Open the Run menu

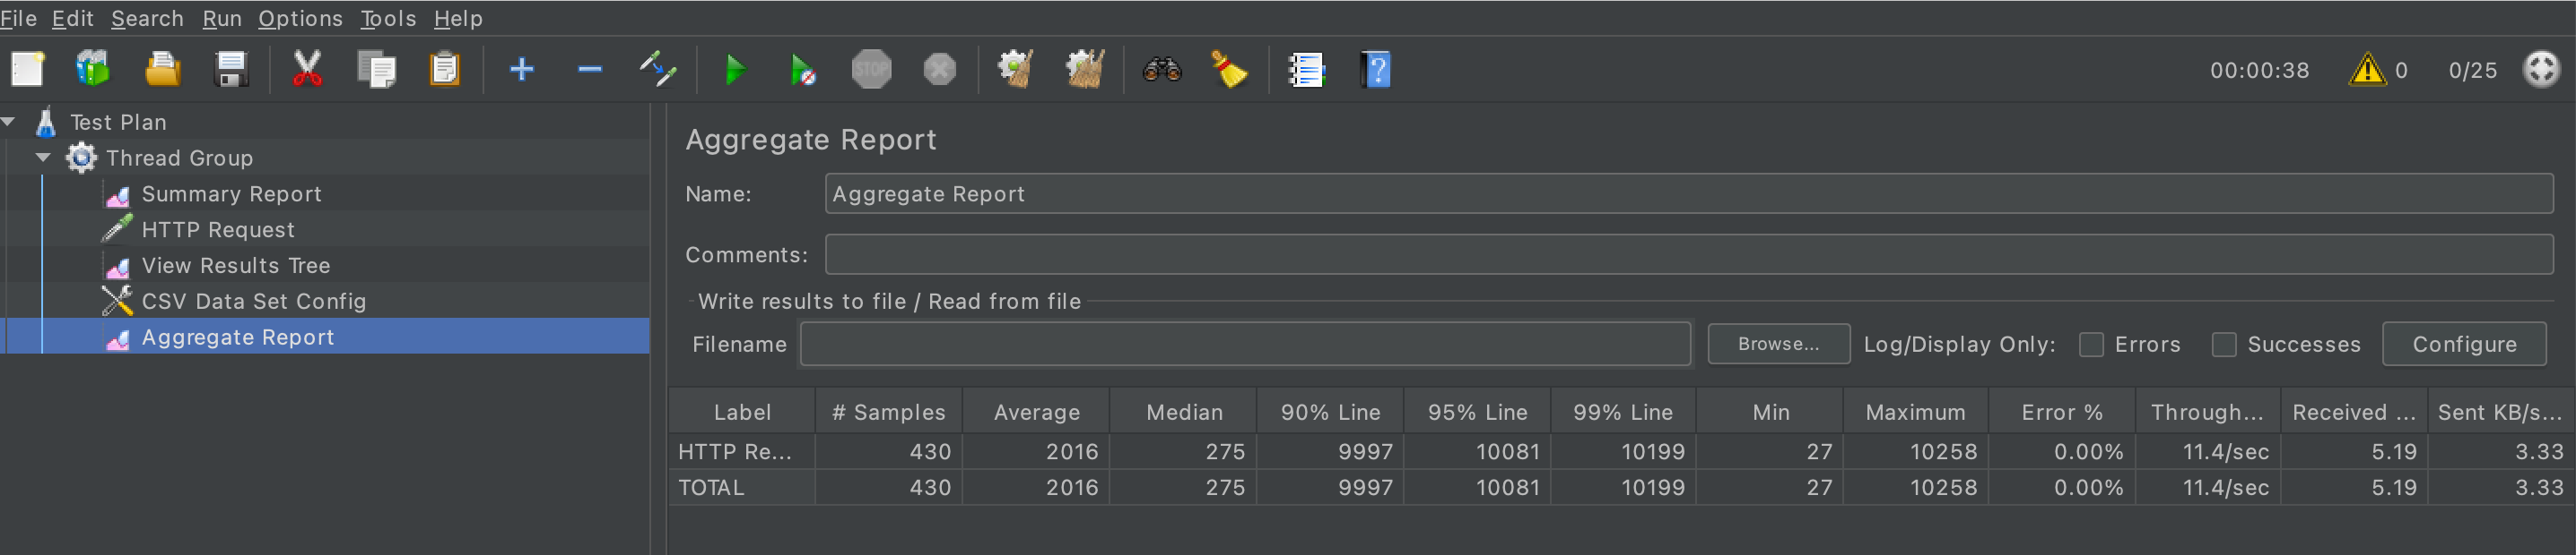(x=222, y=18)
